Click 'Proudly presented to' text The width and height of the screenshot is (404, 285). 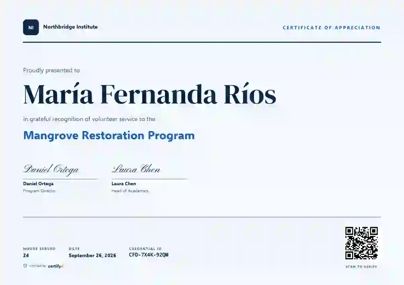pos(51,70)
